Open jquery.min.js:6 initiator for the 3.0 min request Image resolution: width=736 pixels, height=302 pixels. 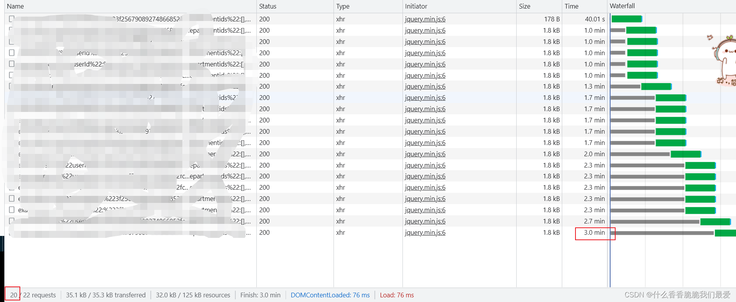coord(425,232)
